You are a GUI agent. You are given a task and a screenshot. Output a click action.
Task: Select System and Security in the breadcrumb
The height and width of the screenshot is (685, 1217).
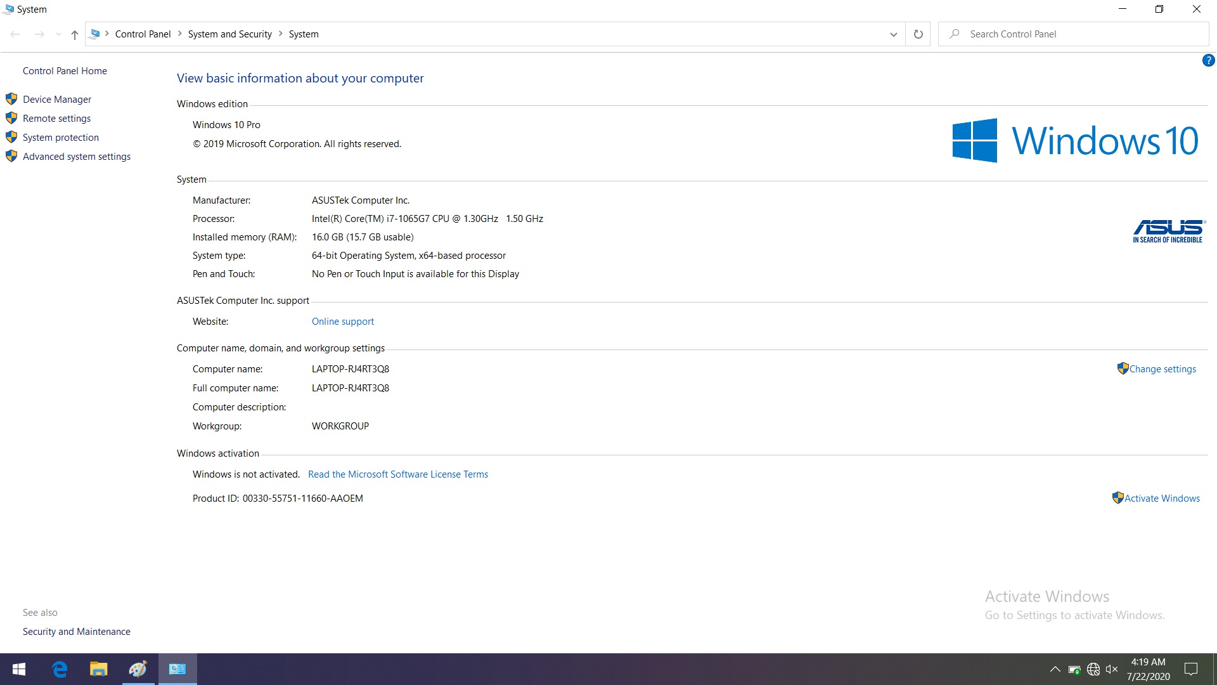point(229,34)
